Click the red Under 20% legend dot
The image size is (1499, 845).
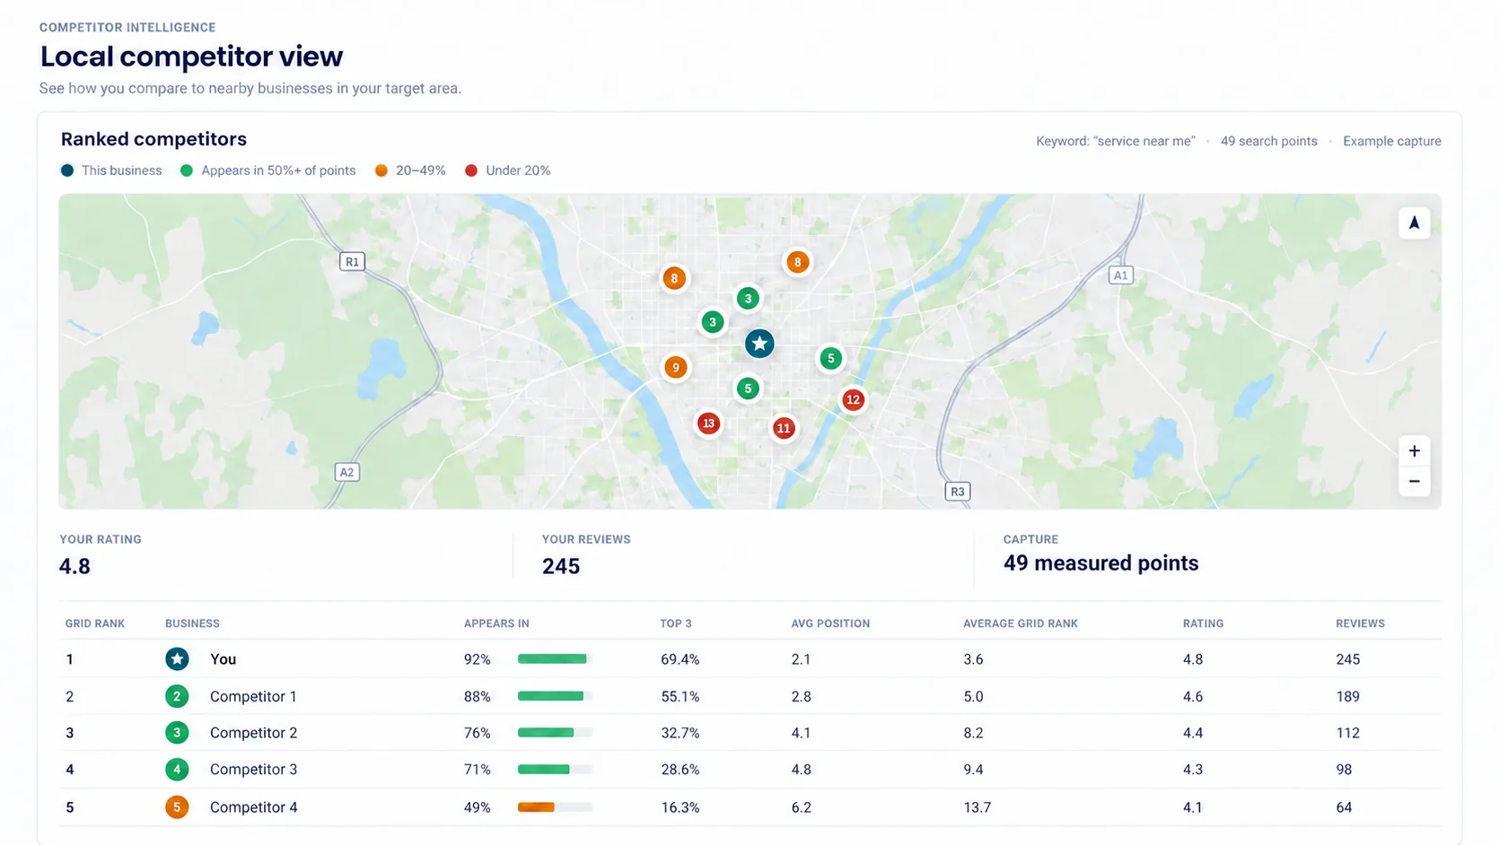(471, 170)
